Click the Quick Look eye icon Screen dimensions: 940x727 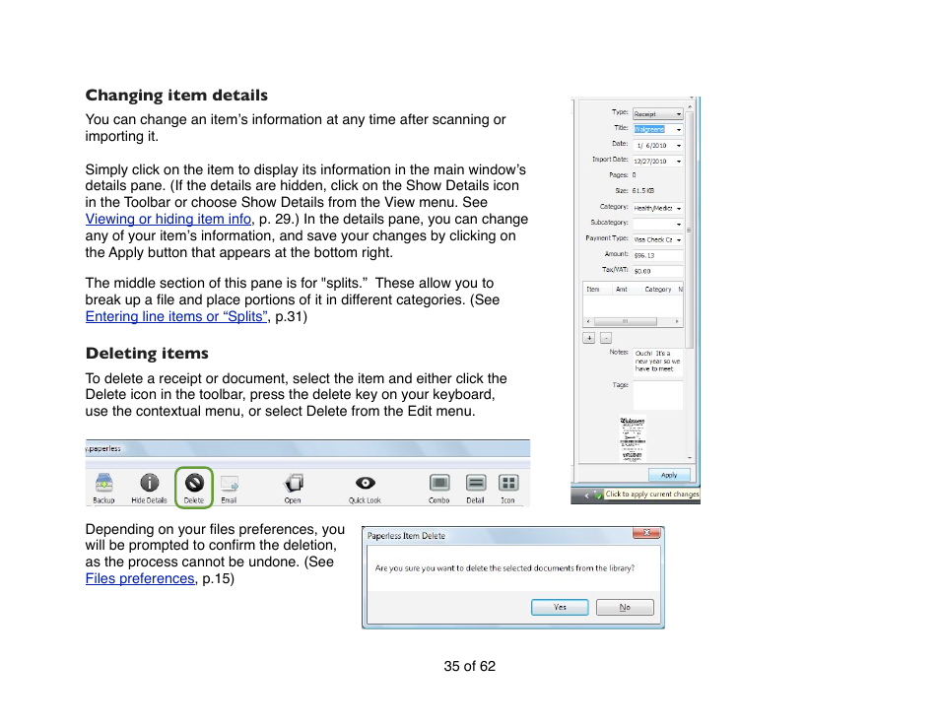(x=366, y=483)
